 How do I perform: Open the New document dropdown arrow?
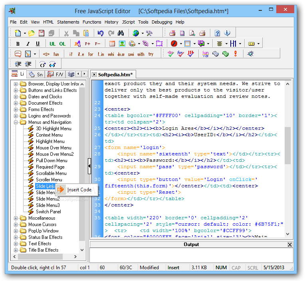pyautogui.click(x=25, y=34)
